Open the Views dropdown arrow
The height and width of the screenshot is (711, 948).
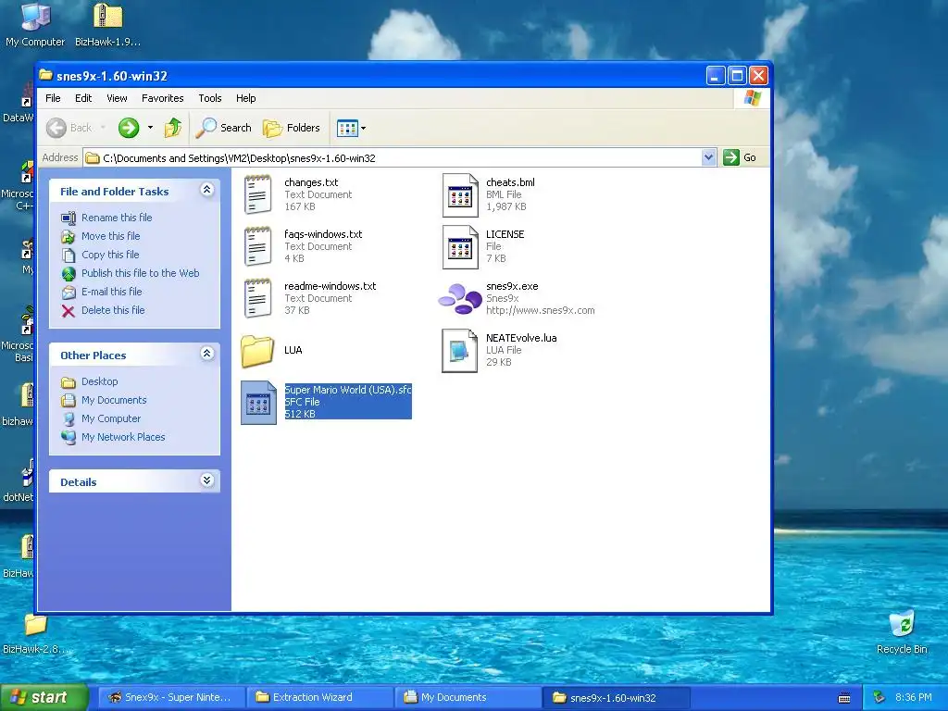coord(363,128)
